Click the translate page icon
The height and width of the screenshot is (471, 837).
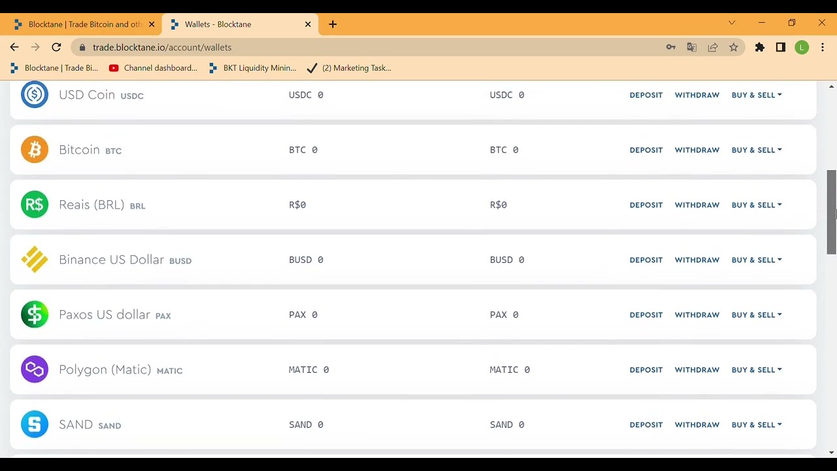pos(692,47)
